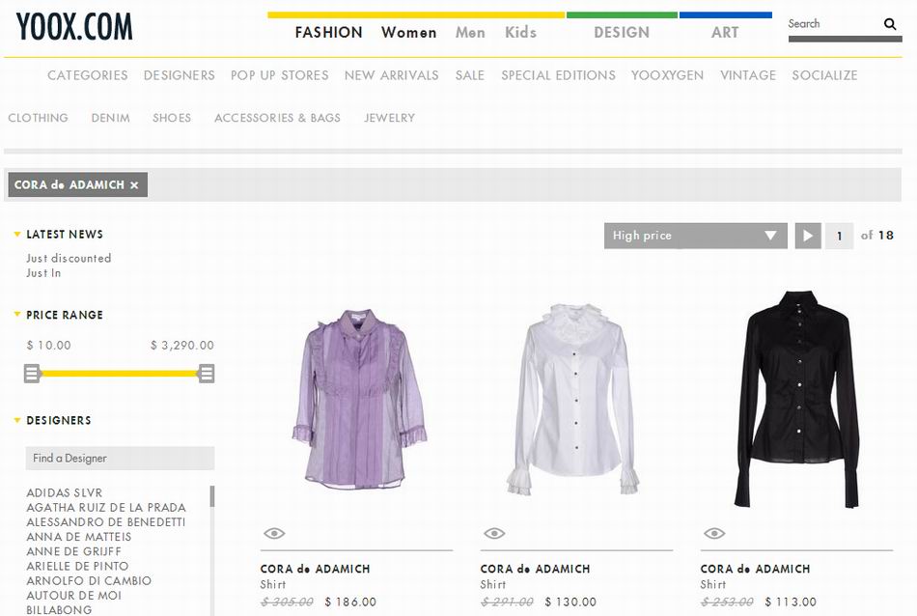The height and width of the screenshot is (616, 917).
Task: Click the YOOX.COM logo
Action: click(x=74, y=27)
